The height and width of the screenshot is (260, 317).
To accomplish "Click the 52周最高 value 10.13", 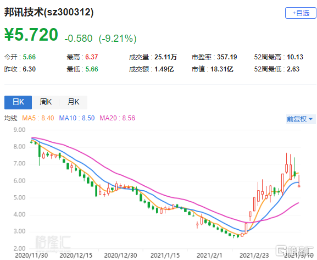I will (x=295, y=57).
